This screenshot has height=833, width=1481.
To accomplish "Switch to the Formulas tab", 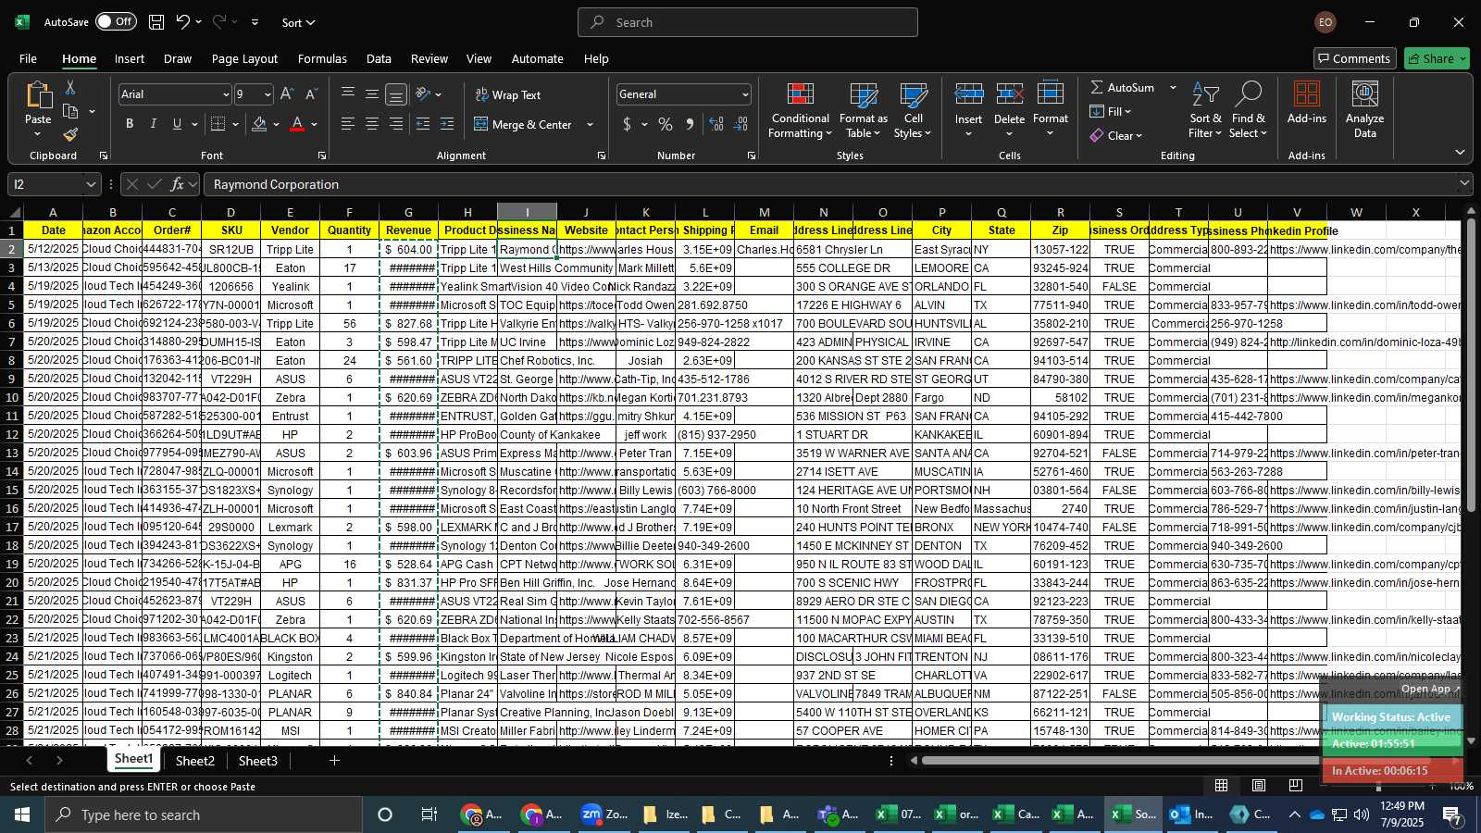I will pyautogui.click(x=322, y=58).
